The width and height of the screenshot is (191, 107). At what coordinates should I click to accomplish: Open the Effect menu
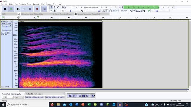pos(42,4)
